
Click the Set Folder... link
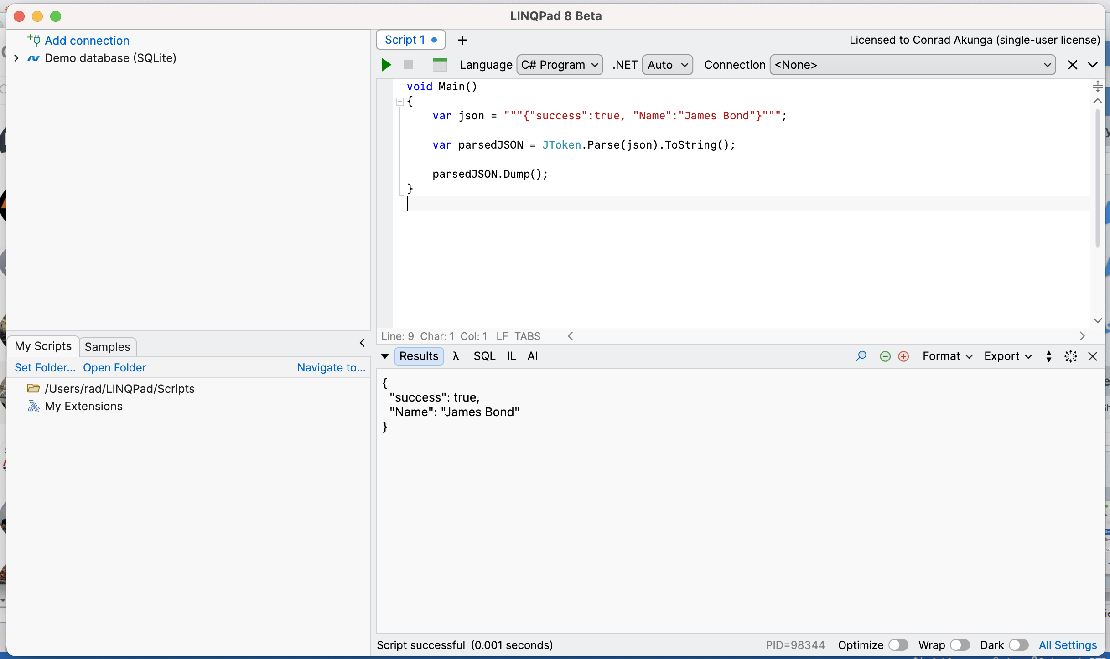[x=45, y=367]
